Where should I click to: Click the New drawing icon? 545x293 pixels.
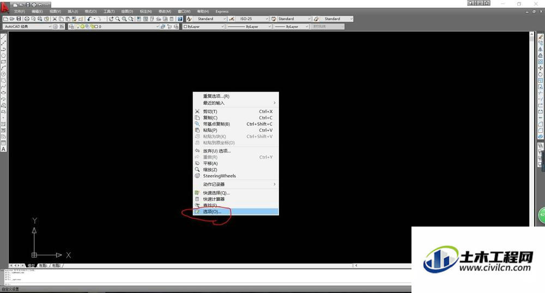tap(5, 19)
